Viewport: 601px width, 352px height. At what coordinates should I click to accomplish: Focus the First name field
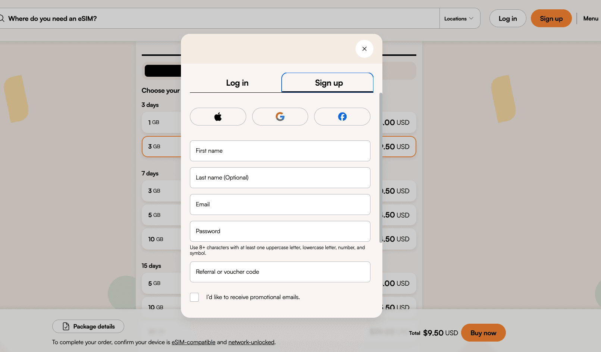click(x=280, y=151)
